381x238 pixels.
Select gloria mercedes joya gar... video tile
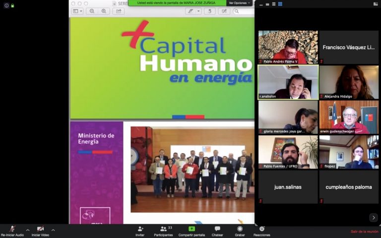click(288, 117)
